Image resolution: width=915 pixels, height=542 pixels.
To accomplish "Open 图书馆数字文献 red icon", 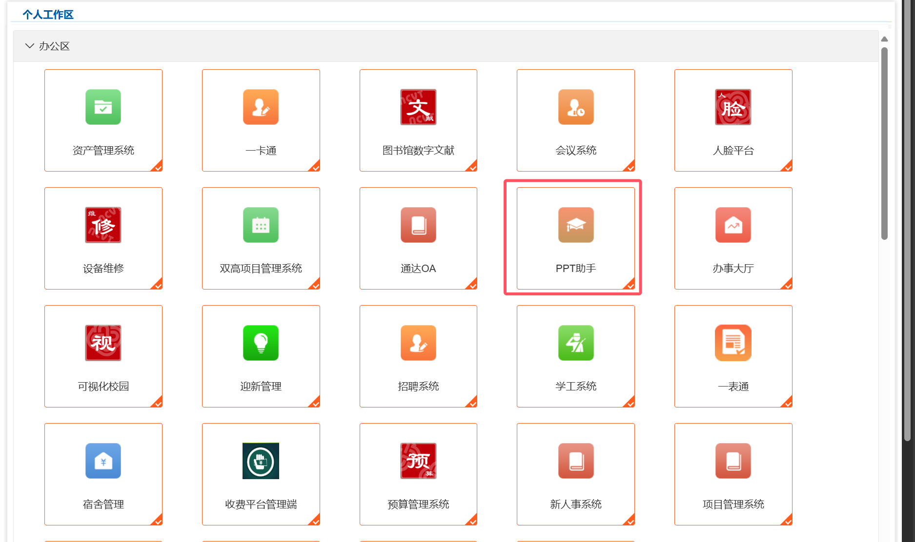I will [418, 107].
